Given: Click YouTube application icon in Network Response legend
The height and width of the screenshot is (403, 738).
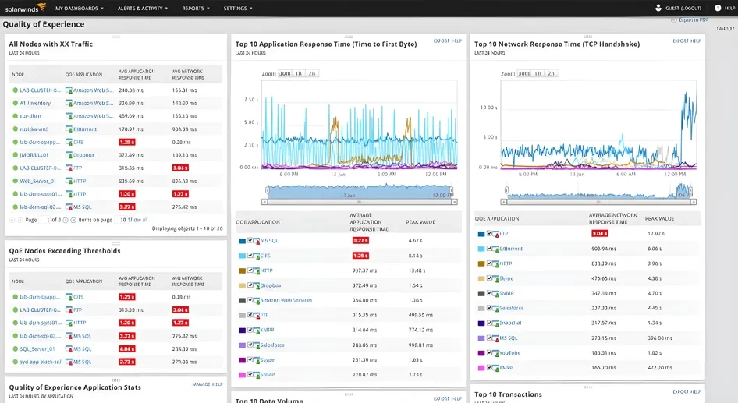Looking at the screenshot, I should click(x=496, y=352).
